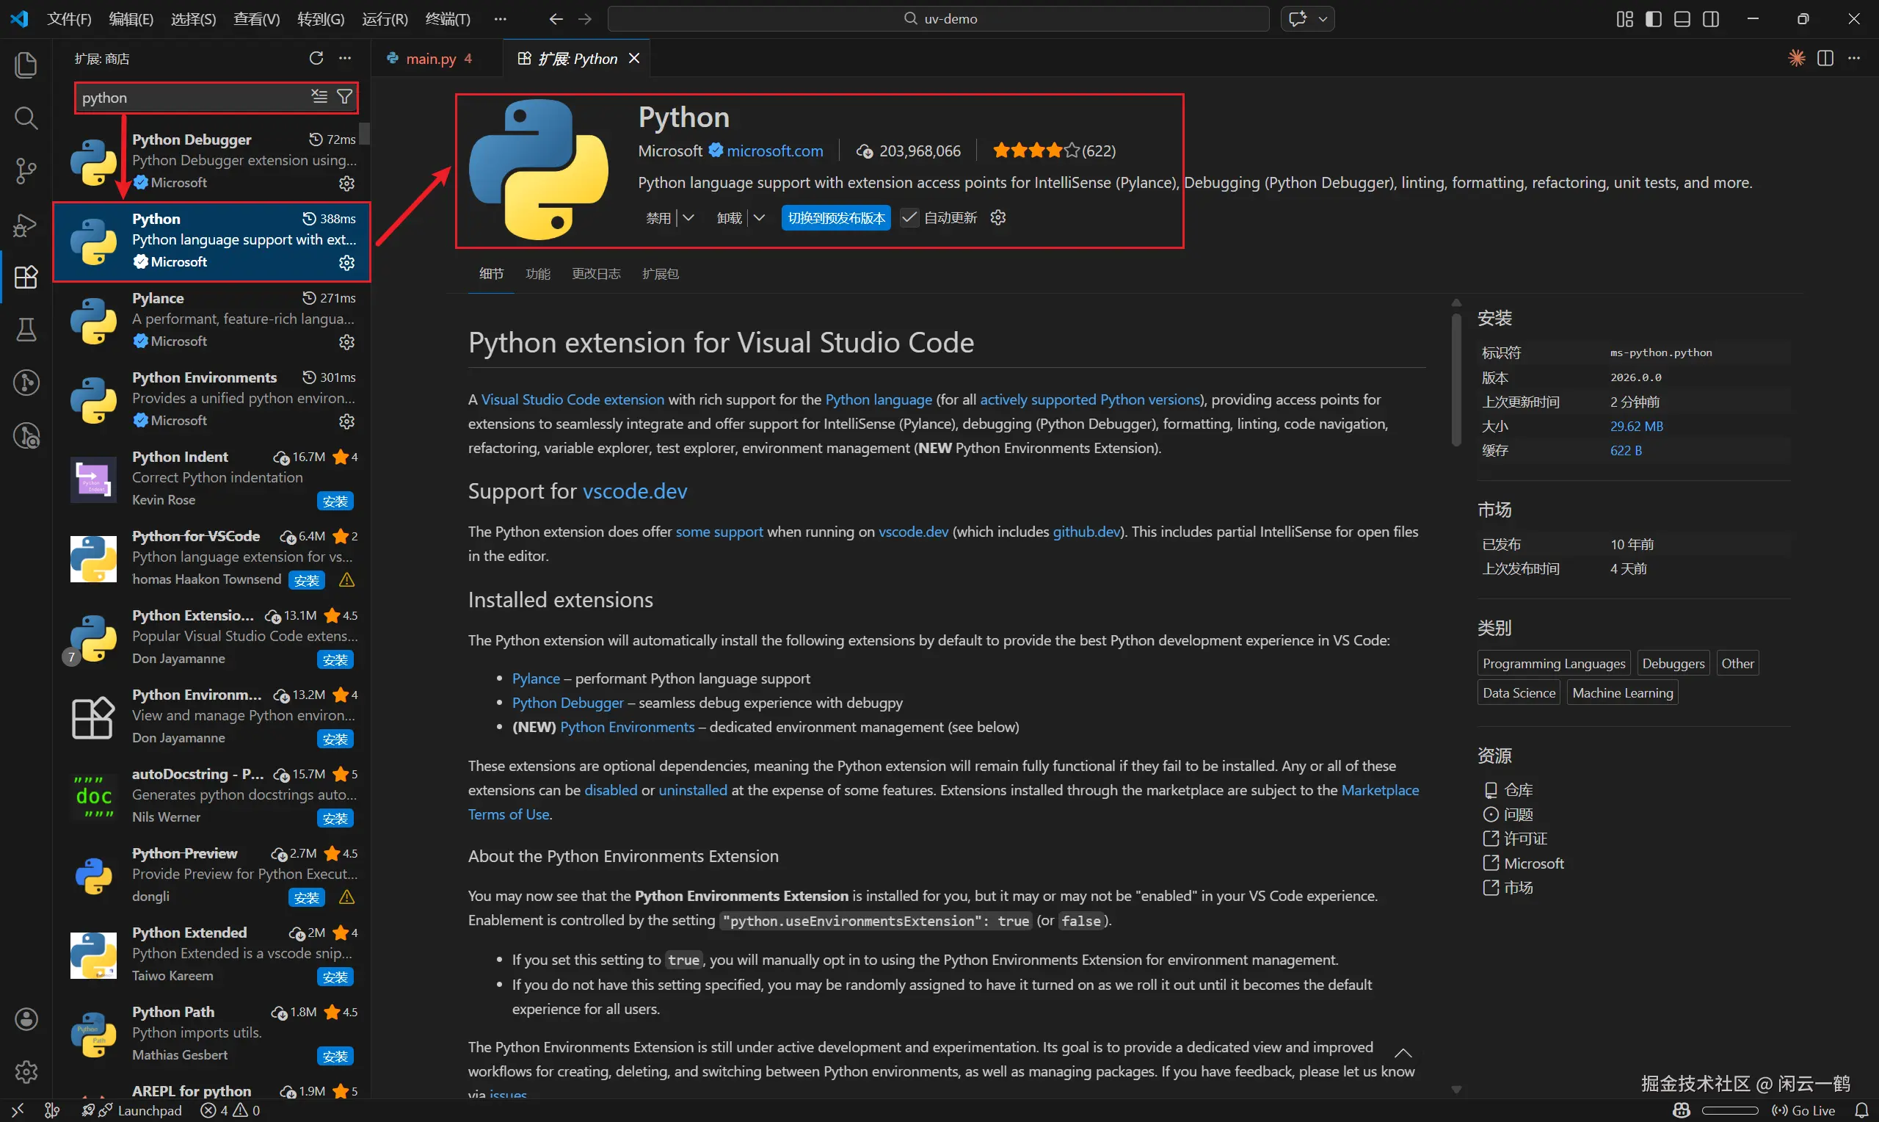This screenshot has height=1122, width=1879.
Task: Go back with the navigation arrow
Action: click(556, 19)
